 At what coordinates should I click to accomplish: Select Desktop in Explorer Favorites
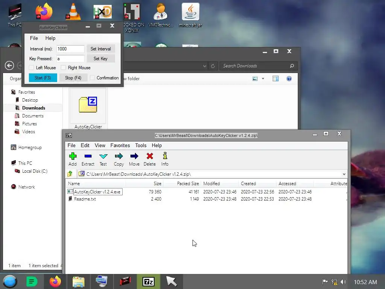click(30, 100)
